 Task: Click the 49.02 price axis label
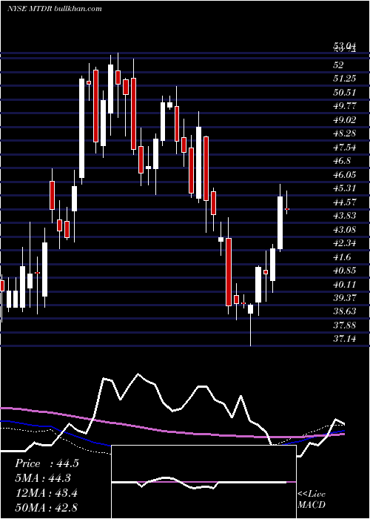pyautogui.click(x=345, y=120)
